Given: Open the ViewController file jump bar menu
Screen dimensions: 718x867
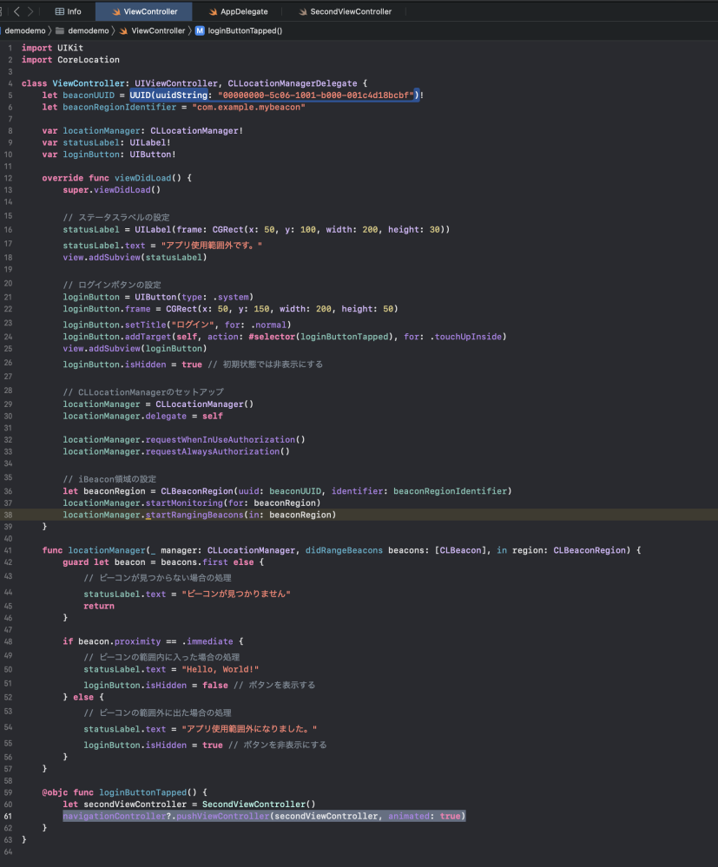Looking at the screenshot, I should (156, 30).
